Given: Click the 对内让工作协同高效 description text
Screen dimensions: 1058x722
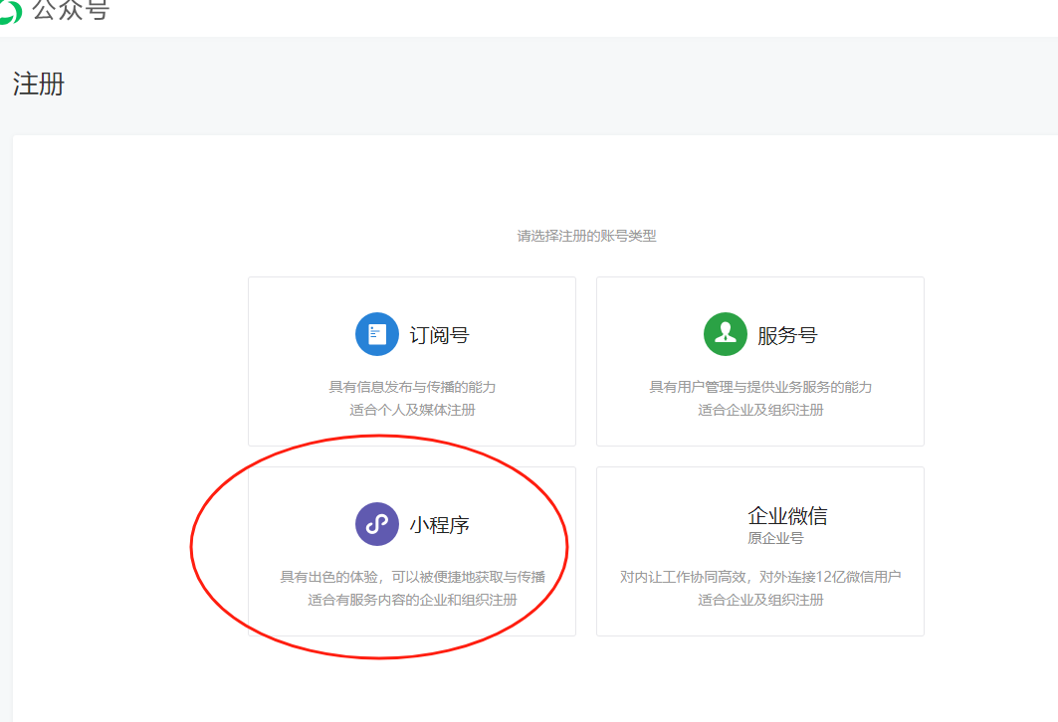Looking at the screenshot, I should click(x=760, y=577).
